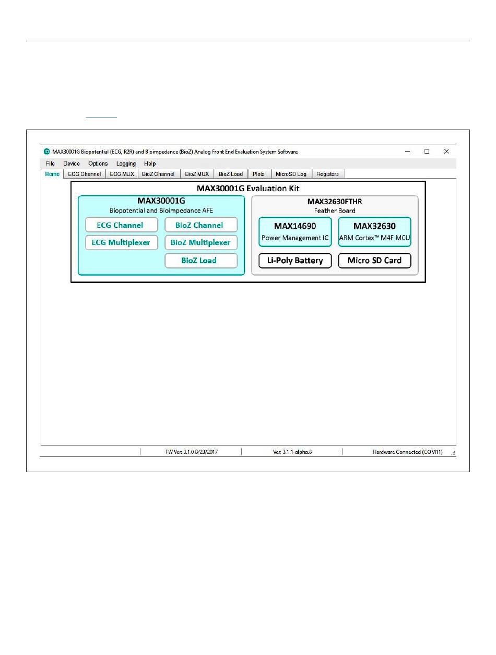Click the ECG Channel block button
Image resolution: width=496 pixels, height=655 pixels.
[122, 225]
